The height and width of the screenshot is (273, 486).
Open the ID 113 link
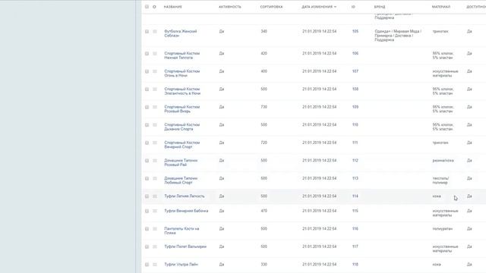[355, 179]
